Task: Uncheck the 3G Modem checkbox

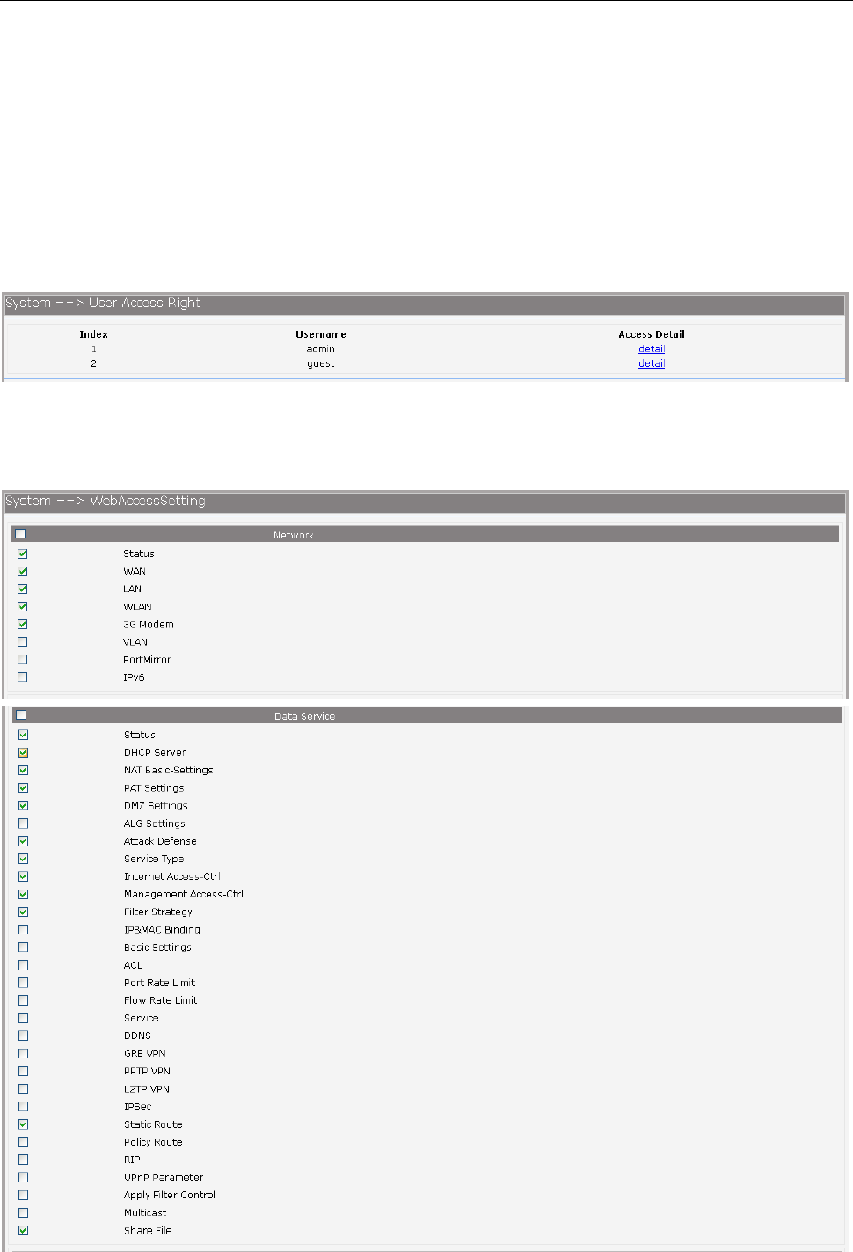Action: coord(23,624)
